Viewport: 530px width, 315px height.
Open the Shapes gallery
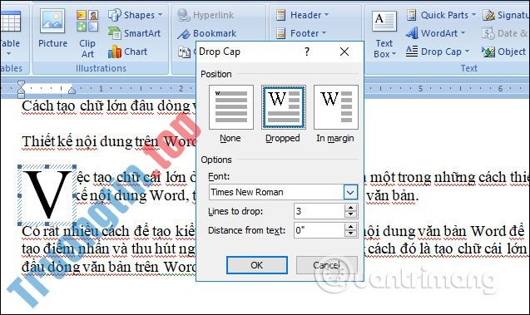pyautogui.click(x=136, y=15)
